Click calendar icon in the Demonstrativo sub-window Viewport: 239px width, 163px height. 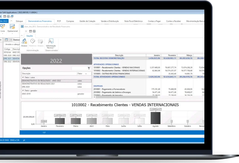click(31, 31)
